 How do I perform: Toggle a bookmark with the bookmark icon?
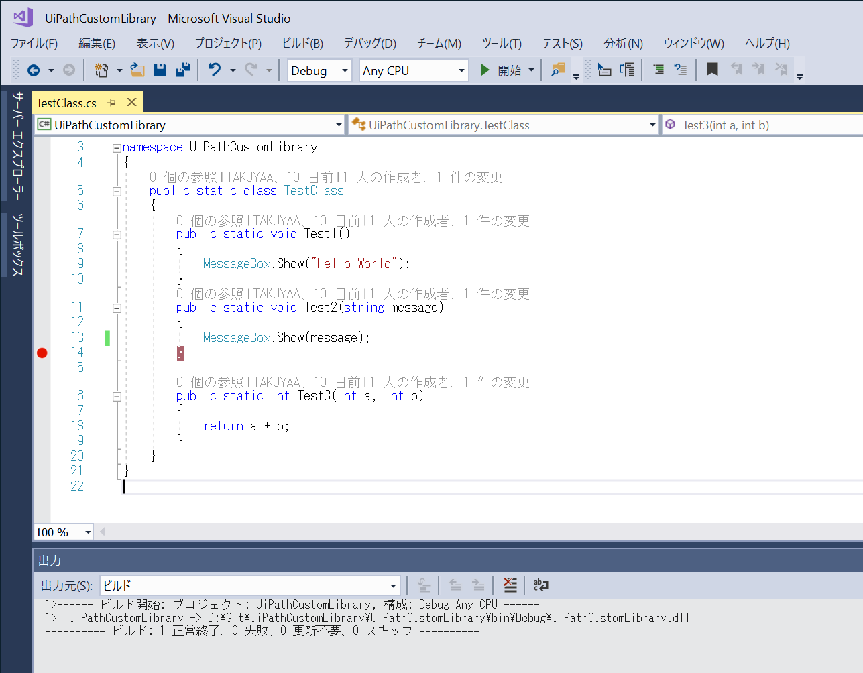pos(712,70)
